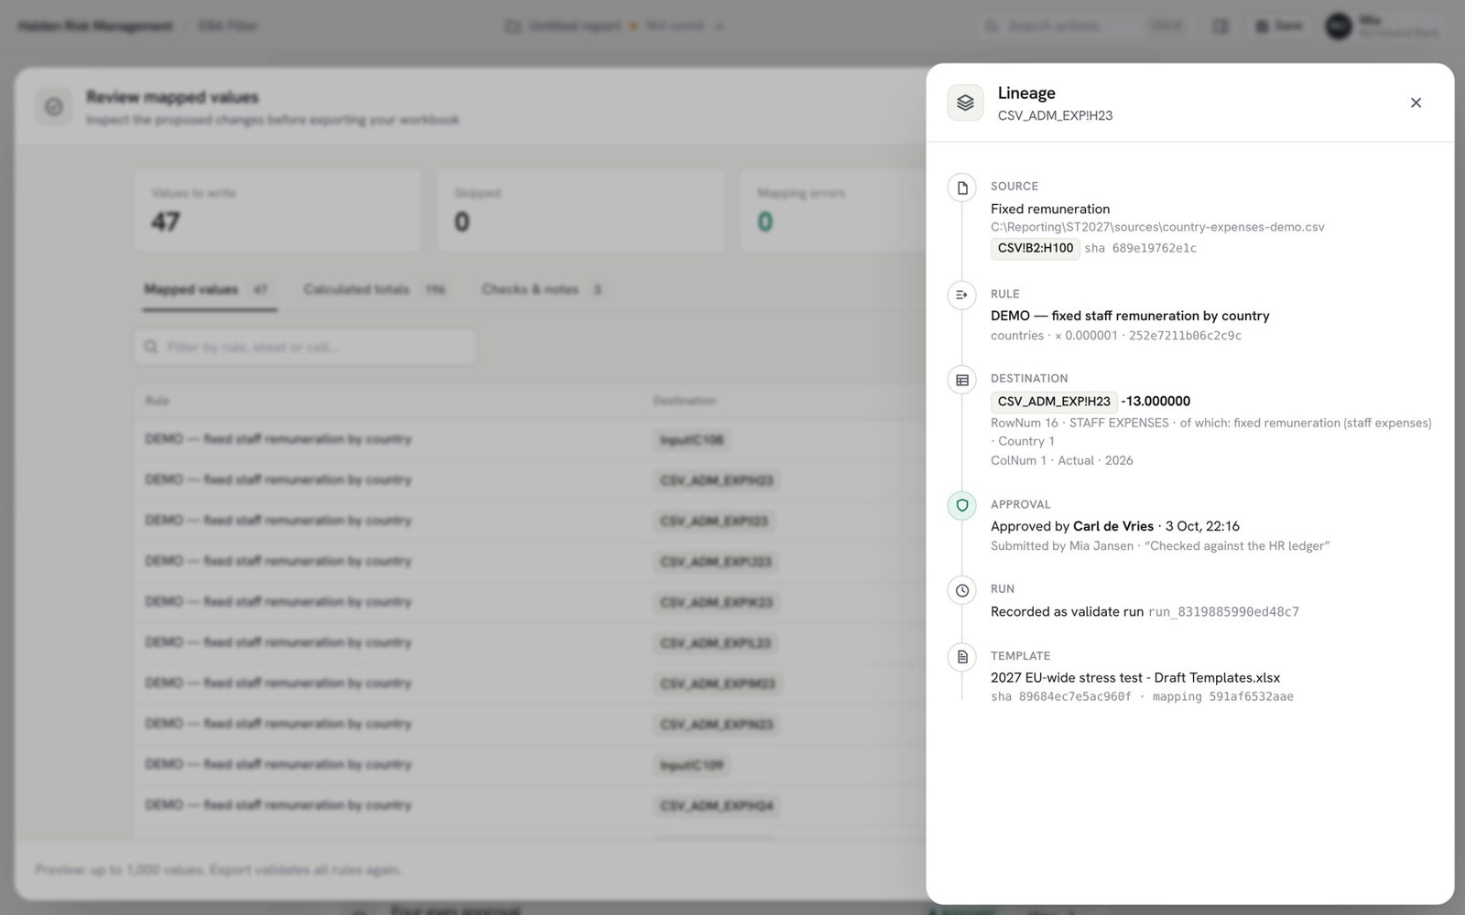Switch to Calculated totals tab

(375, 289)
